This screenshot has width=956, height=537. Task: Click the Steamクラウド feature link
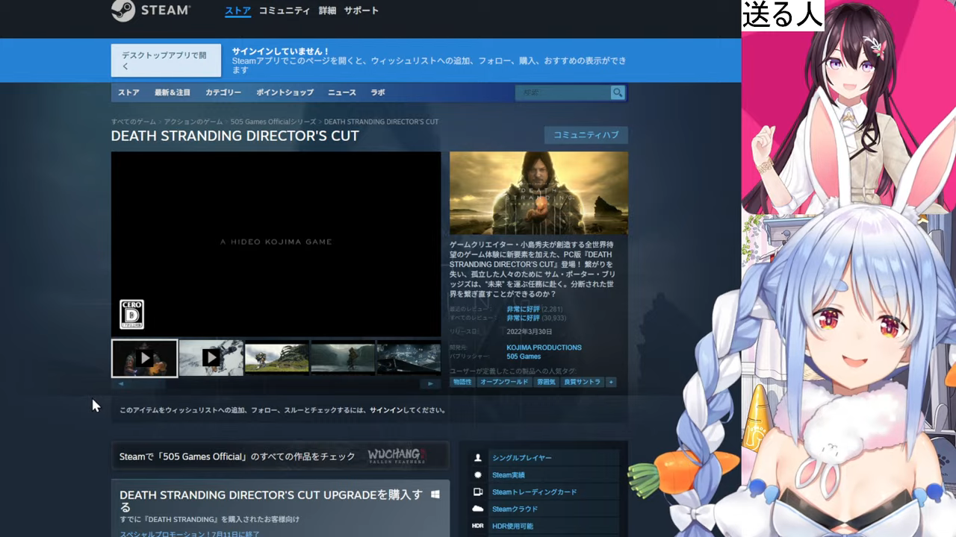515,509
